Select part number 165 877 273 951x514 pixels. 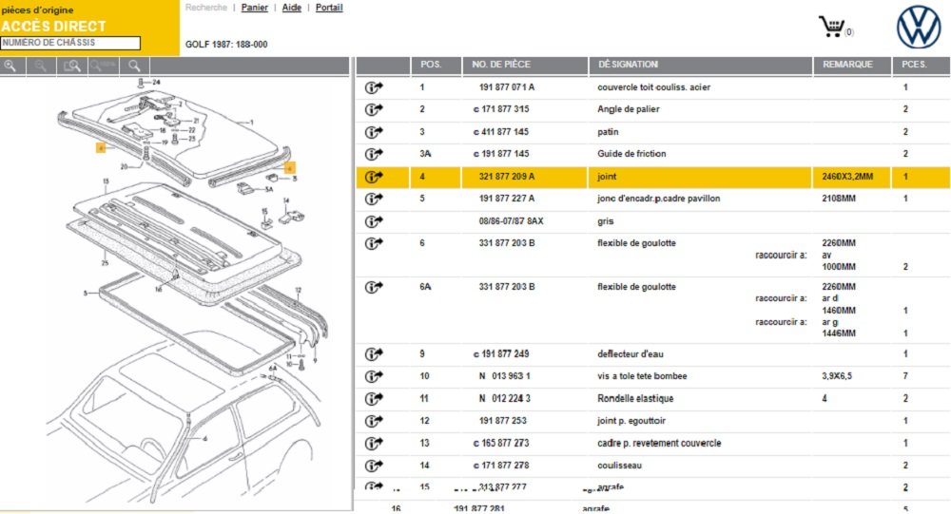505,443
